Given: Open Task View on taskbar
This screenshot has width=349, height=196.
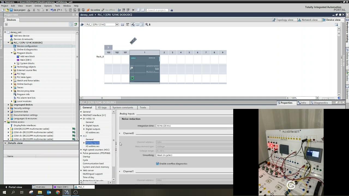Looking at the screenshot, I should click(22, 192).
